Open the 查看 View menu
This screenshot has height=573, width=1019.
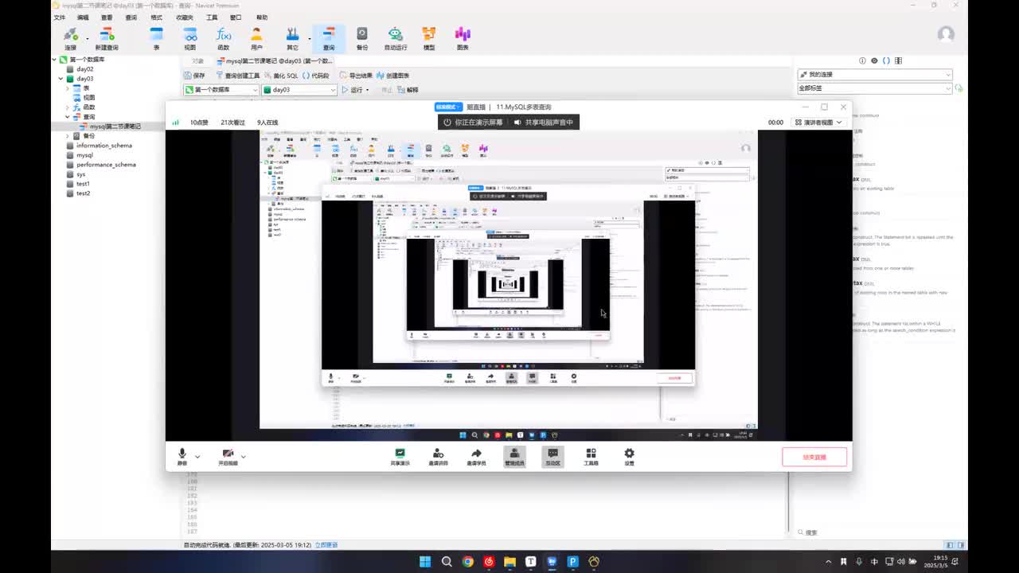(x=107, y=18)
